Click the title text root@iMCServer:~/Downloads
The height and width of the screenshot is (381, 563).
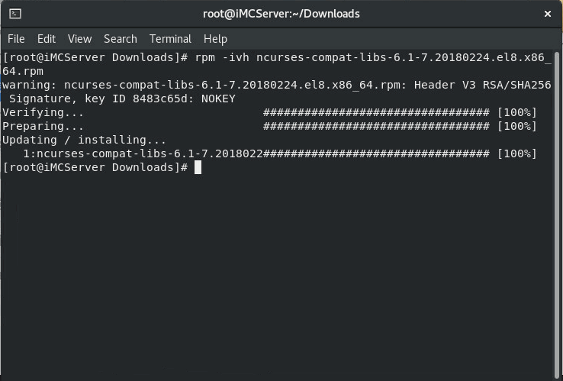point(281,14)
